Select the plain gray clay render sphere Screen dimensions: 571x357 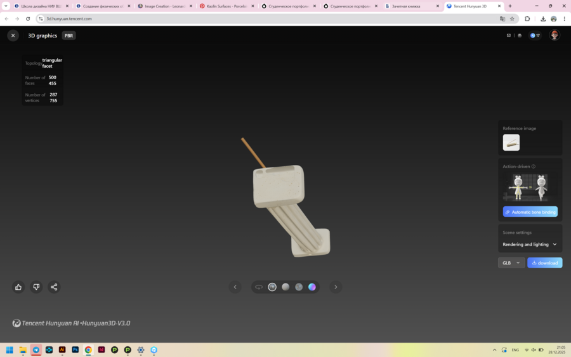(x=285, y=287)
